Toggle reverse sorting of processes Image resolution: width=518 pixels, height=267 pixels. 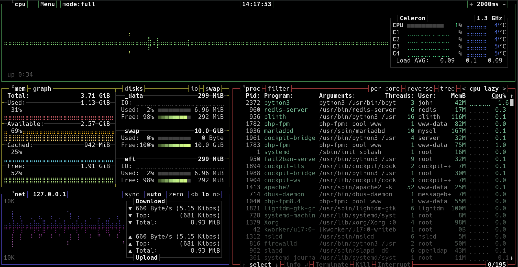(420, 89)
